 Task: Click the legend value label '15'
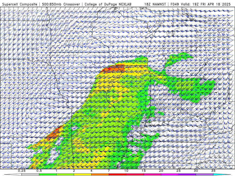(144, 171)
